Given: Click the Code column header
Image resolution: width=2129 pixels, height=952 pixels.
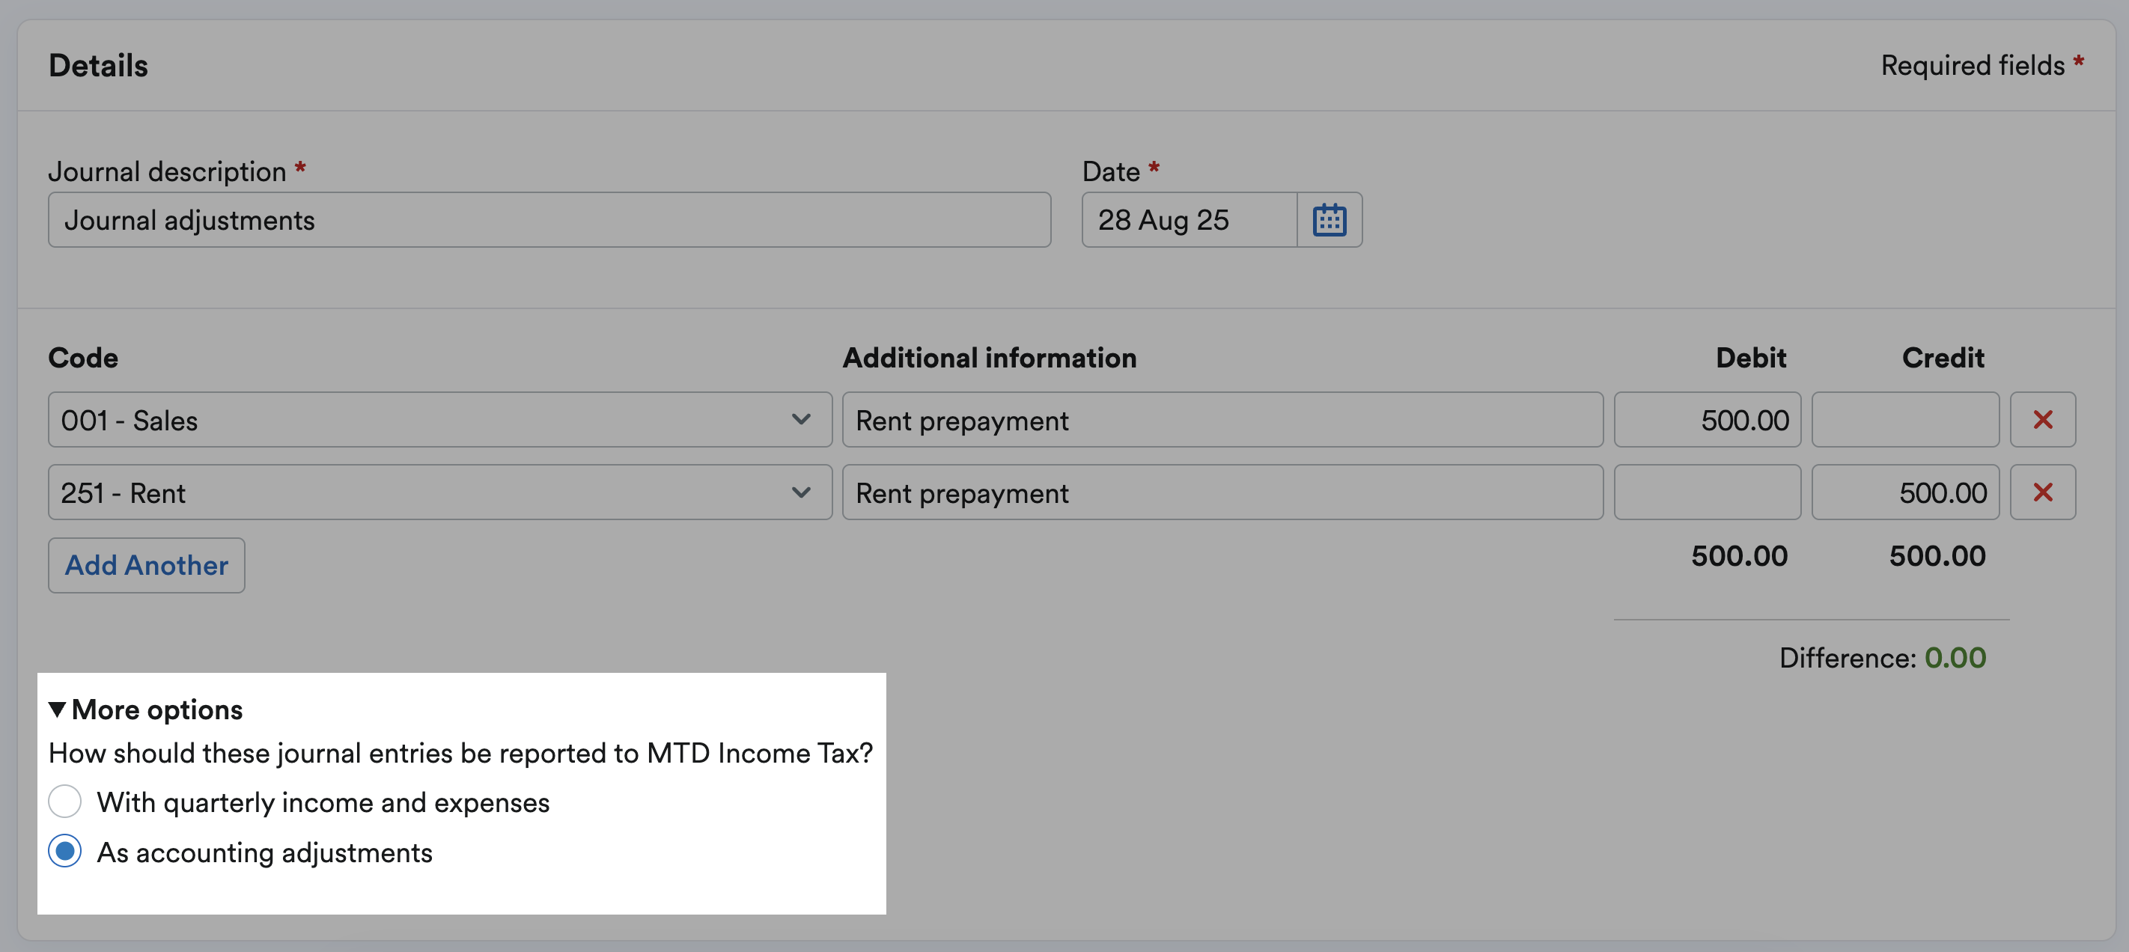Looking at the screenshot, I should (82, 358).
